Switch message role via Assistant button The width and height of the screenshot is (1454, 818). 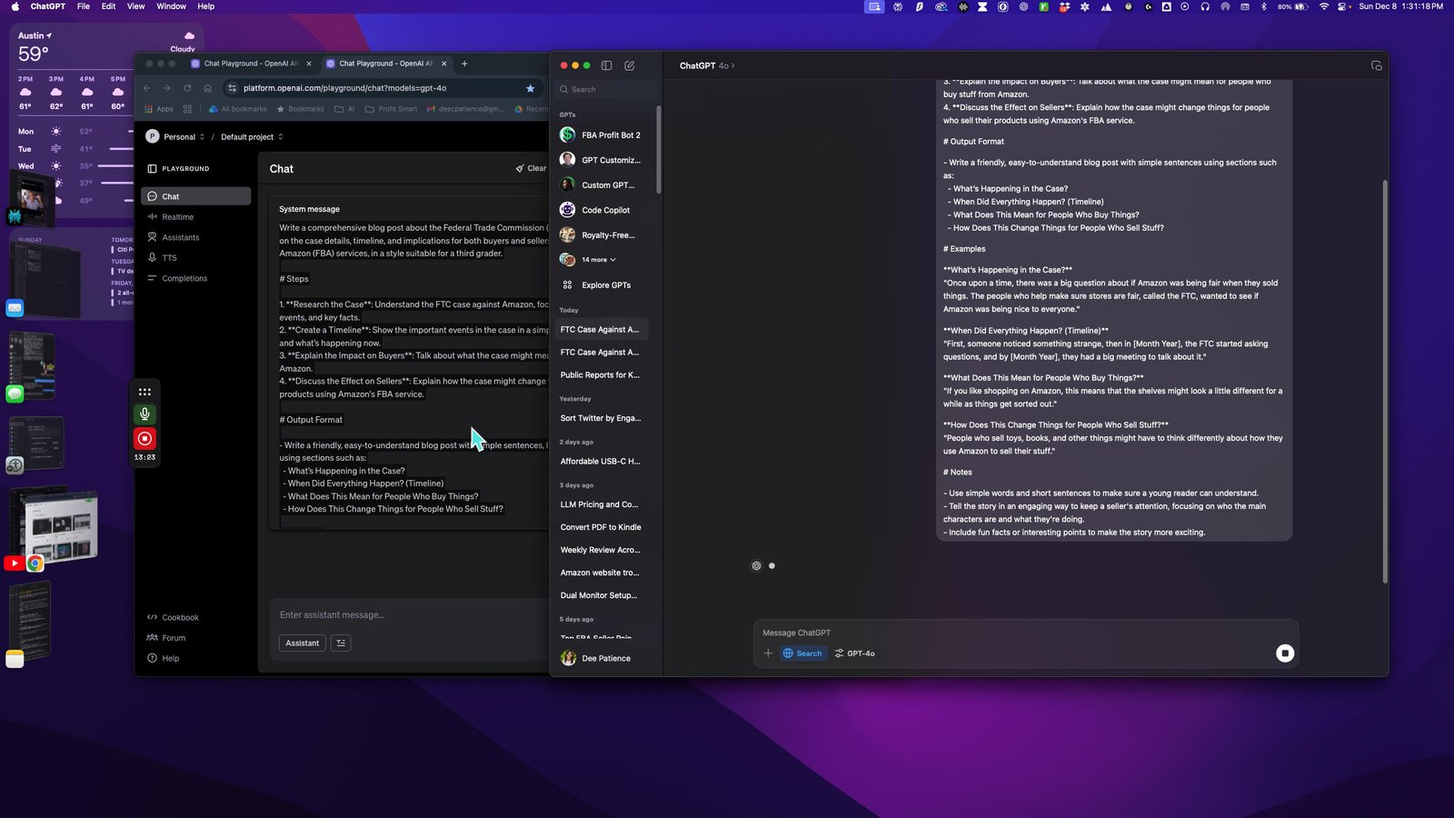pos(303,643)
